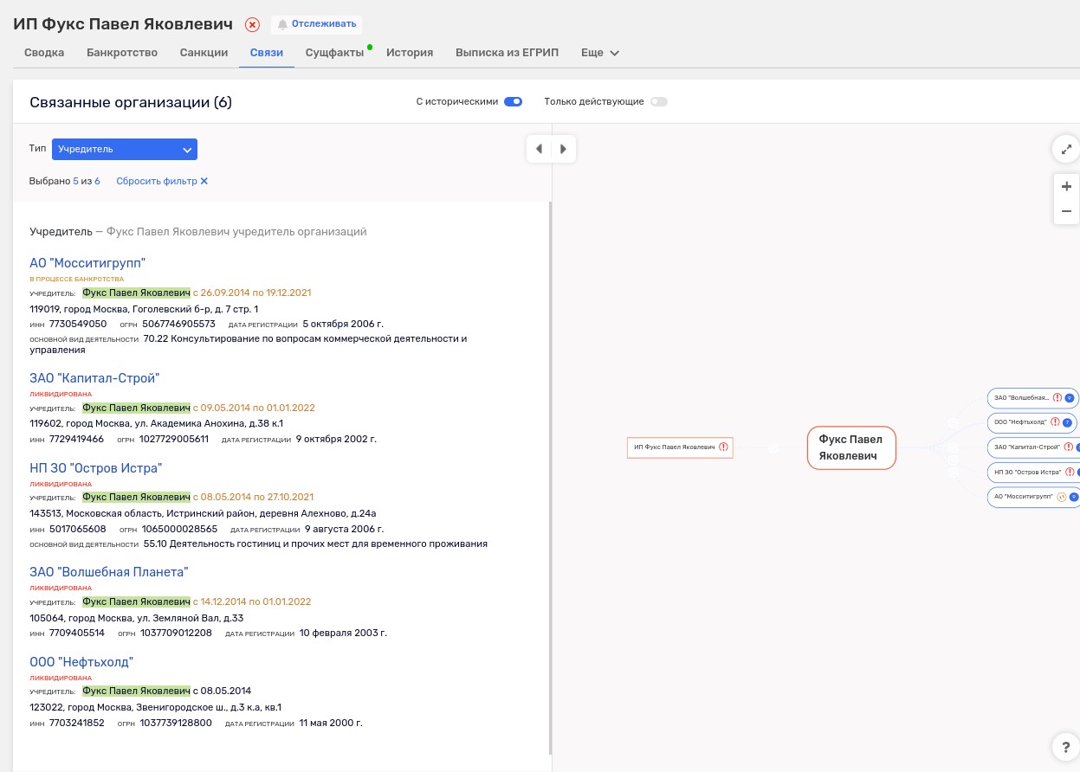Zoom in on the connections graph

pos(1066,186)
